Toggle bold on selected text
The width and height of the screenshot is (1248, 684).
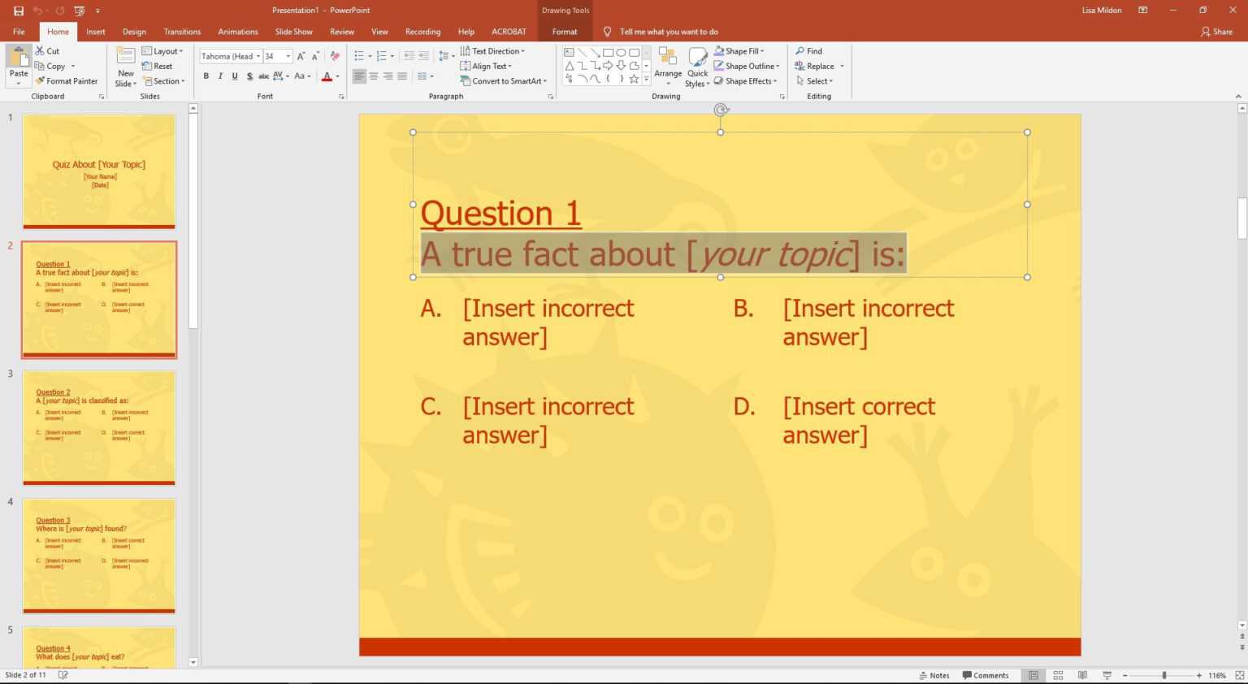pyautogui.click(x=206, y=76)
